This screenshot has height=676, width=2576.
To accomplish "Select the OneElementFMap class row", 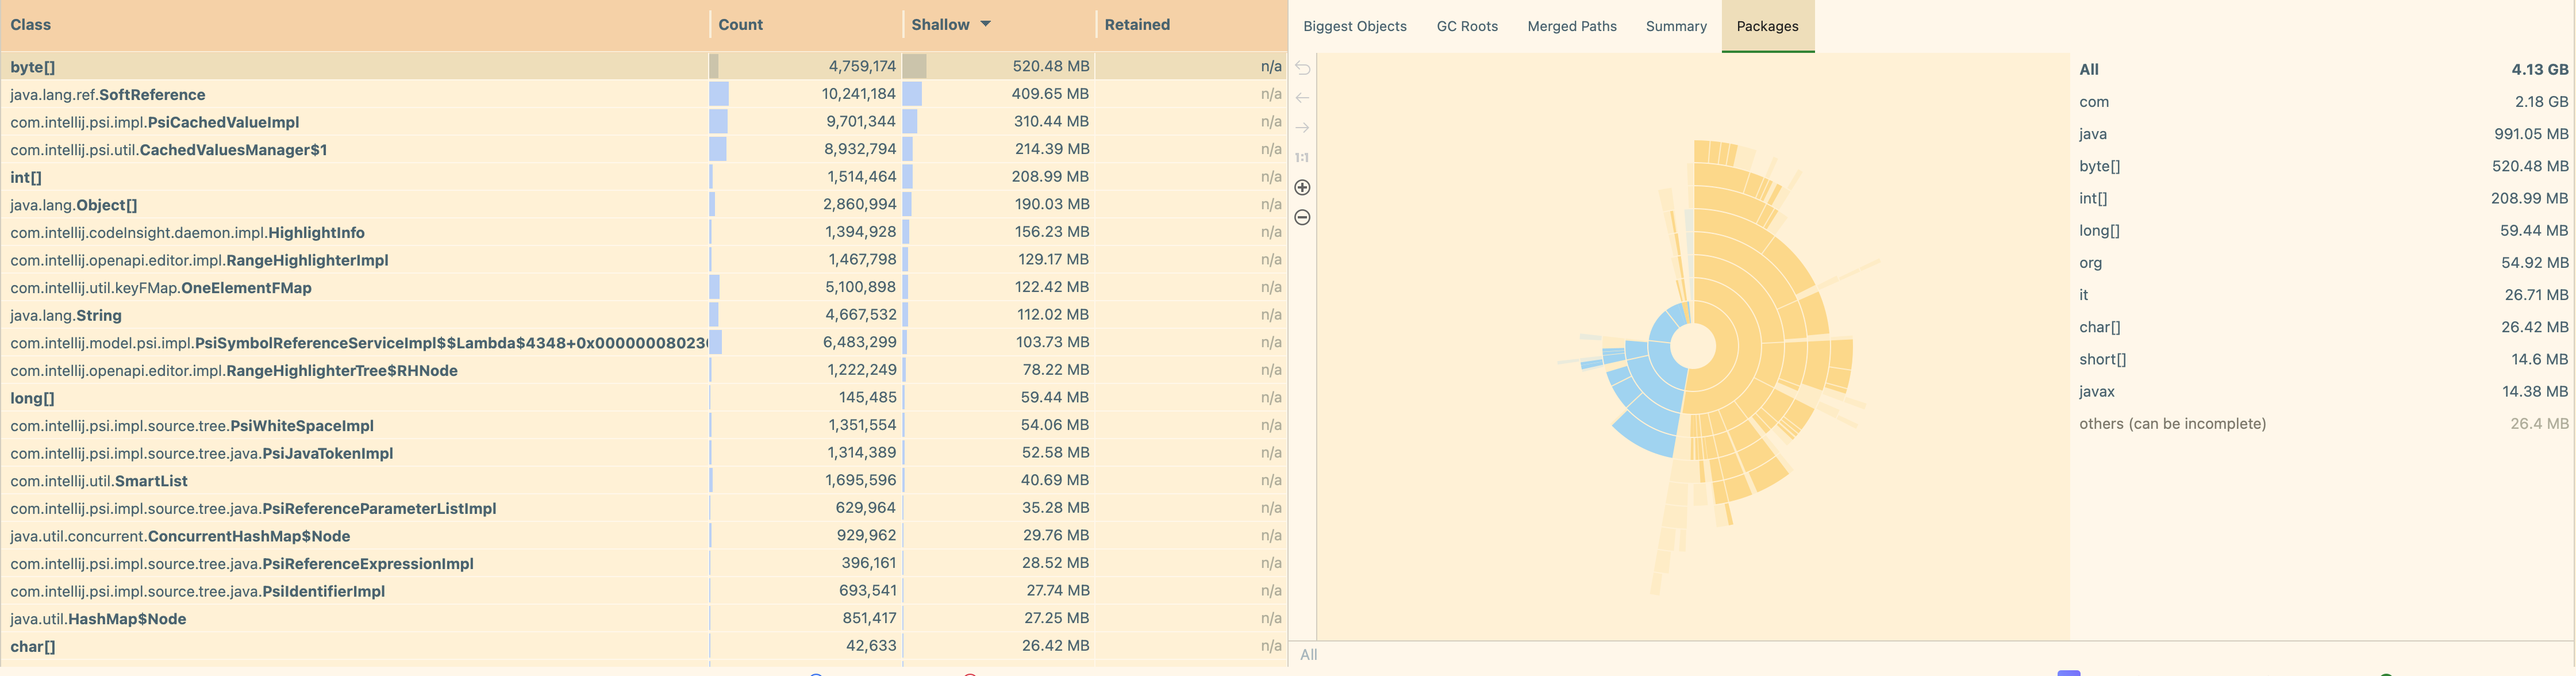I will [x=644, y=287].
